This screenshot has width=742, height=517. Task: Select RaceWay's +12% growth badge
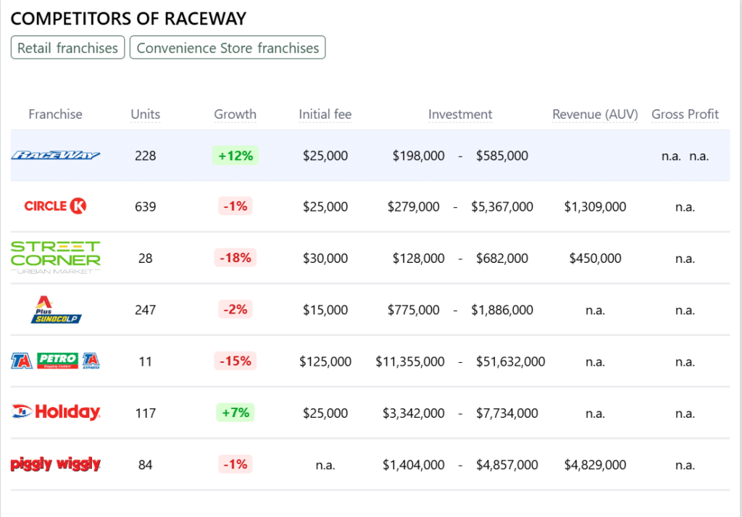point(235,156)
